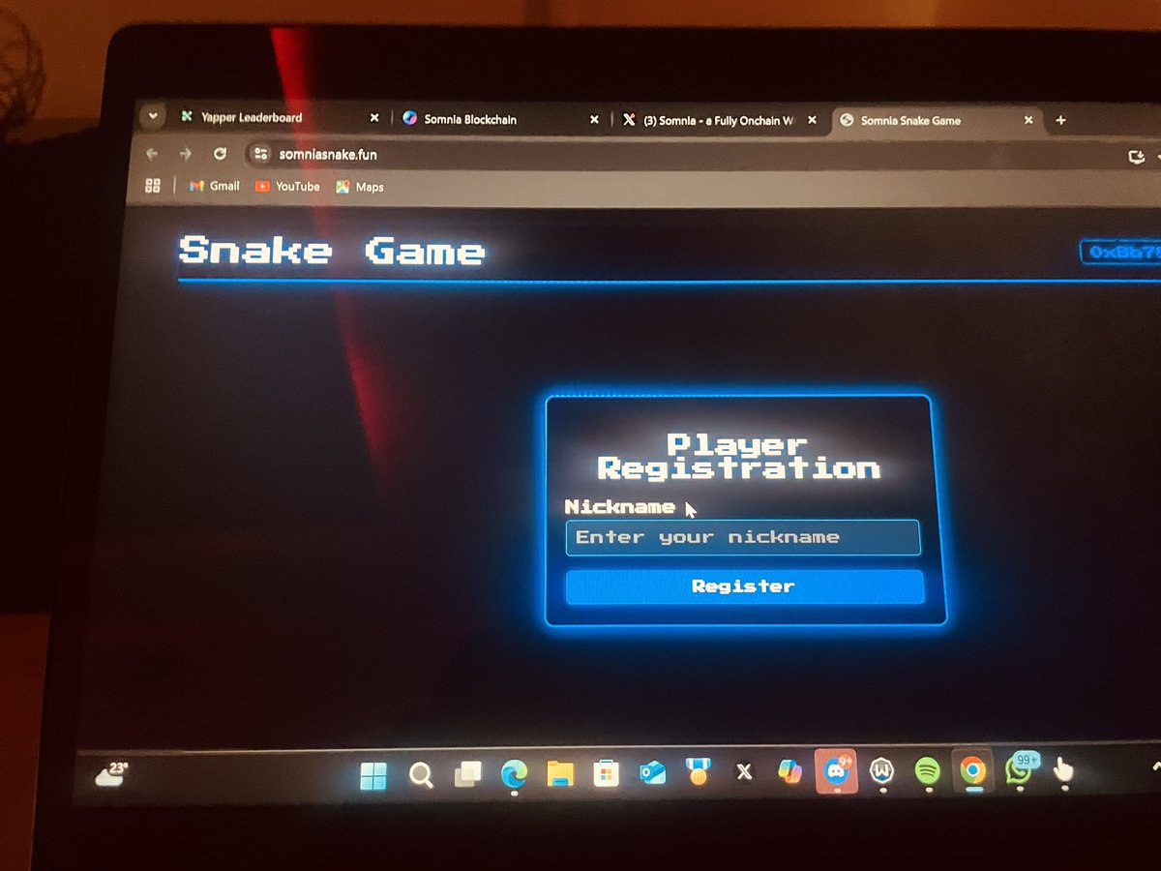The width and height of the screenshot is (1161, 871).
Task: Click the Register button
Action: (744, 586)
